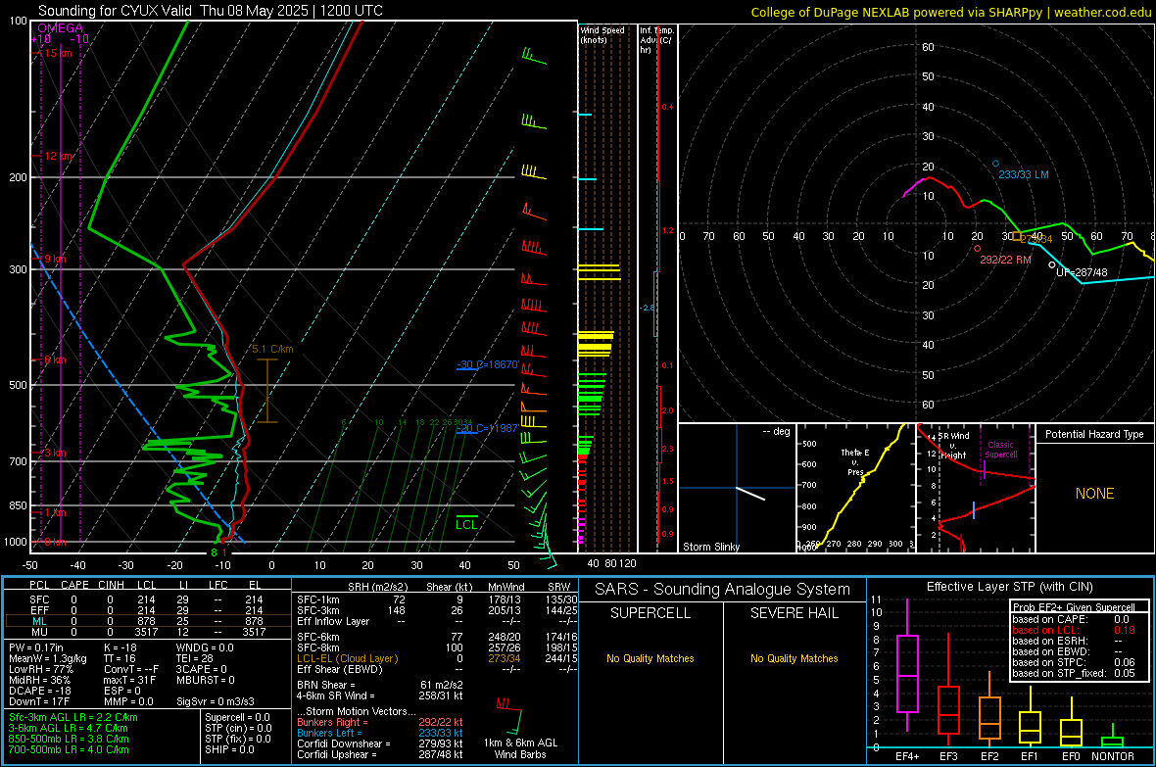The width and height of the screenshot is (1156, 767).
Task: Click the 'MidRH = 36%' value
Action: coord(40,680)
